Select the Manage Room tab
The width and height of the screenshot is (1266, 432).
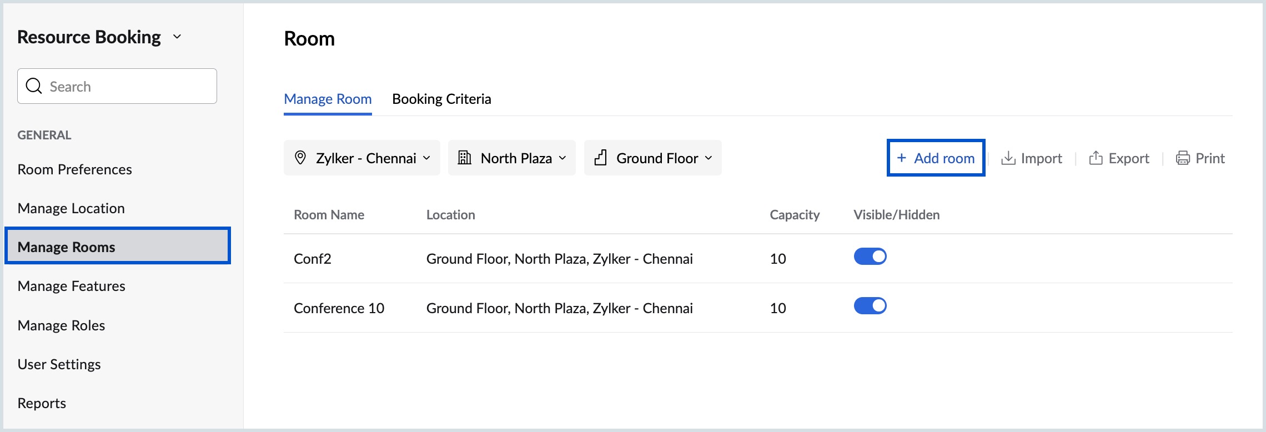pyautogui.click(x=328, y=99)
